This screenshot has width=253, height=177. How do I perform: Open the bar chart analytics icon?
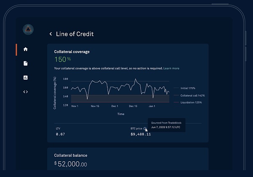pos(25,78)
